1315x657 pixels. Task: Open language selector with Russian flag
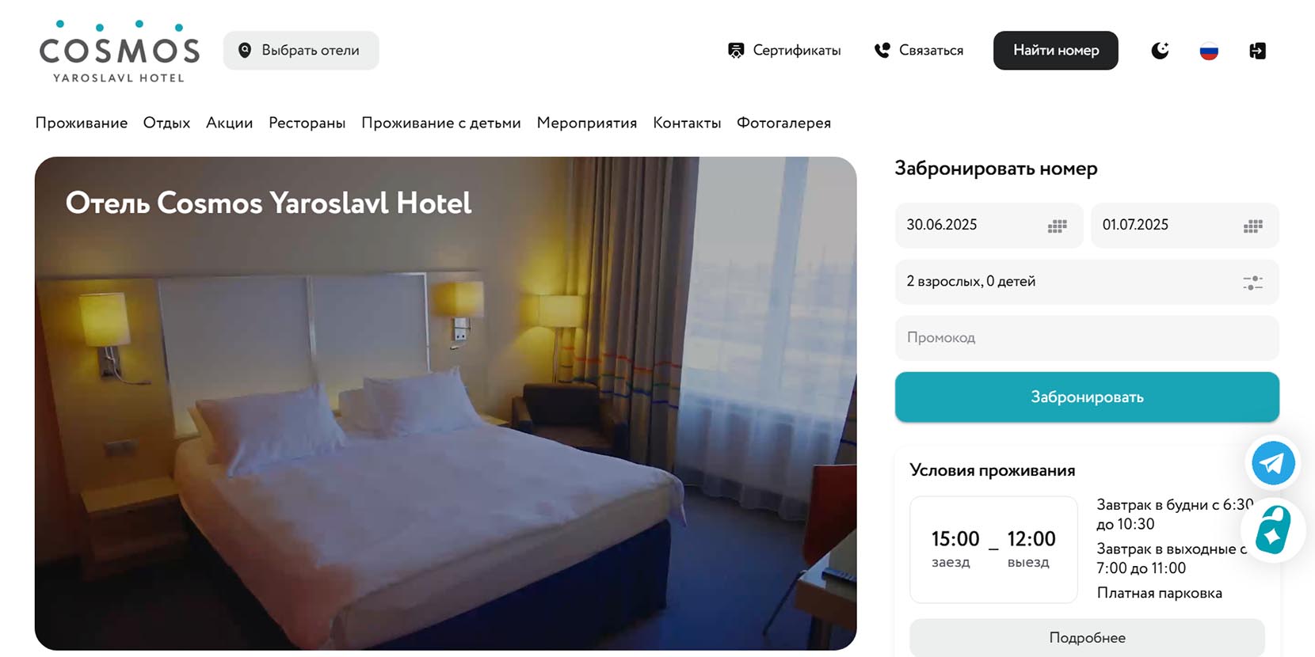click(x=1209, y=51)
